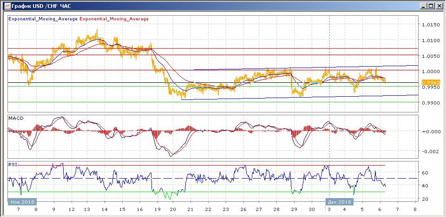Minimize the USD/CHF chart window

click(x=422, y=6)
